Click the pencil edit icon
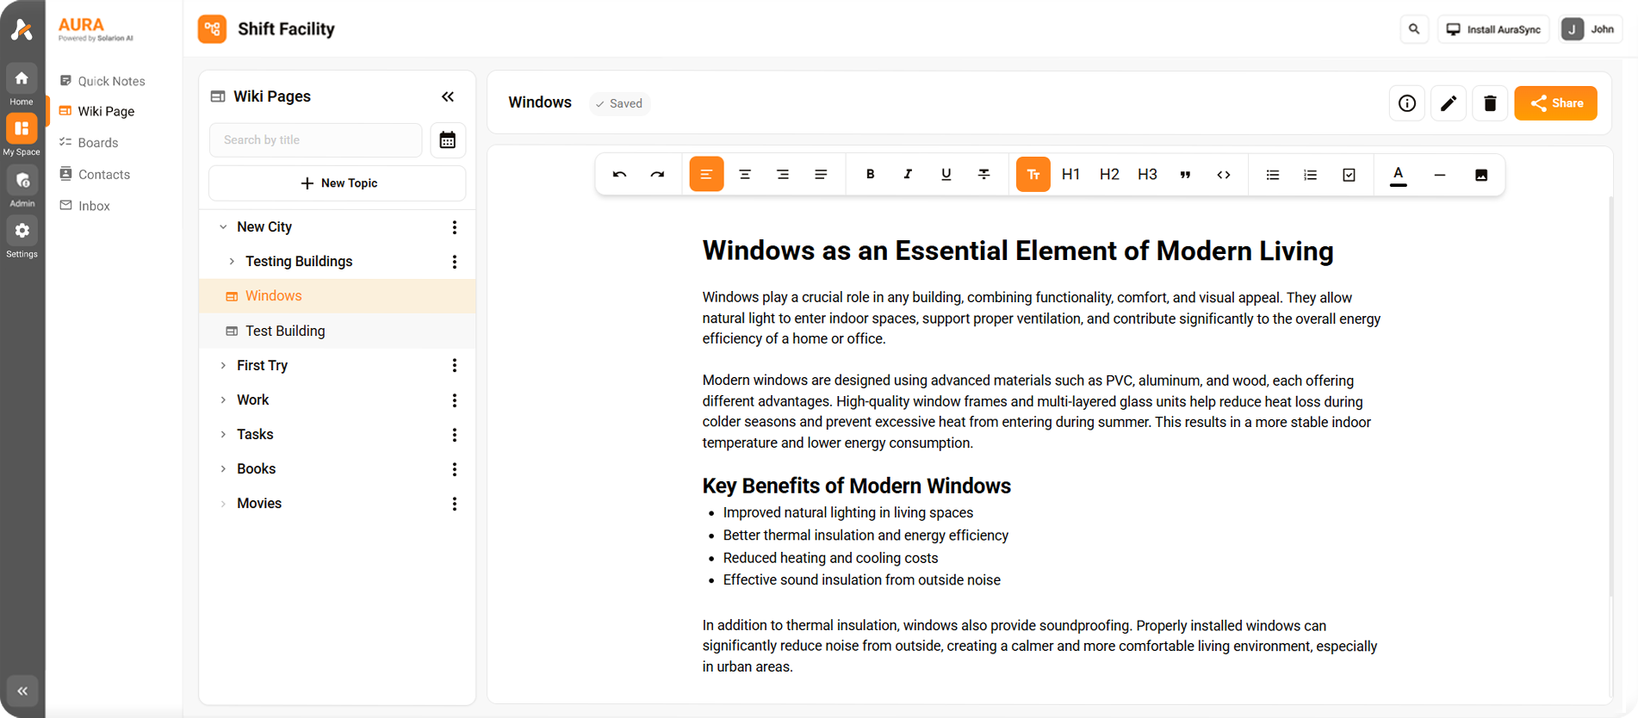Viewport: 1638px width, 718px height. (1448, 103)
